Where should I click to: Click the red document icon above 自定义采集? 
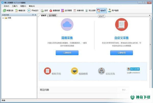tap(121, 24)
